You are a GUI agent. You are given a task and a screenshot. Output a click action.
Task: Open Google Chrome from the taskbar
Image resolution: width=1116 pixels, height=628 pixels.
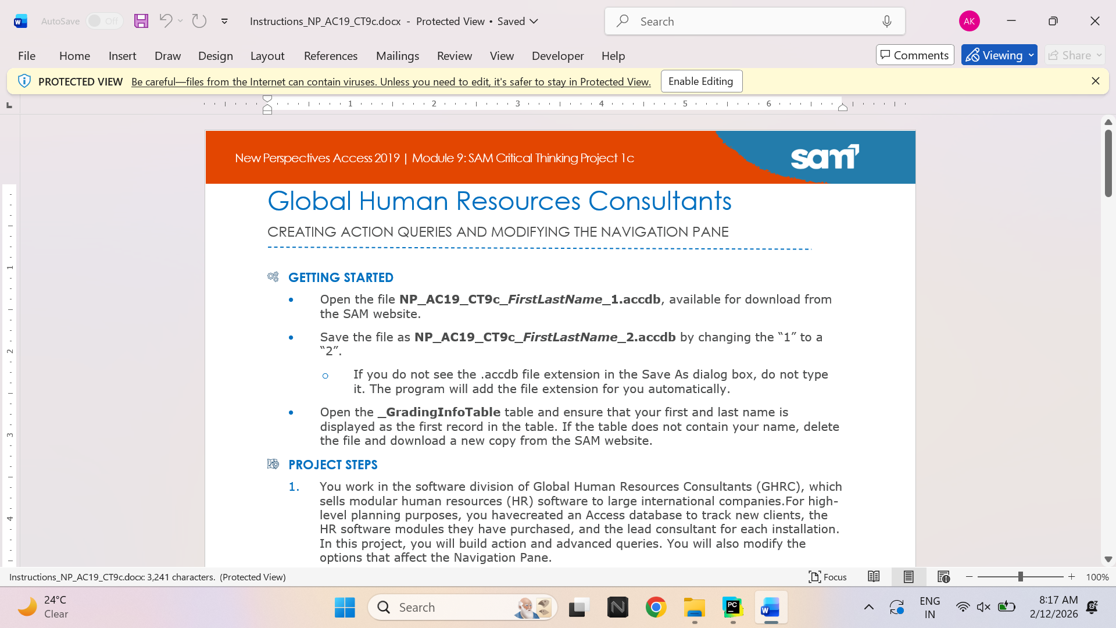tap(656, 608)
